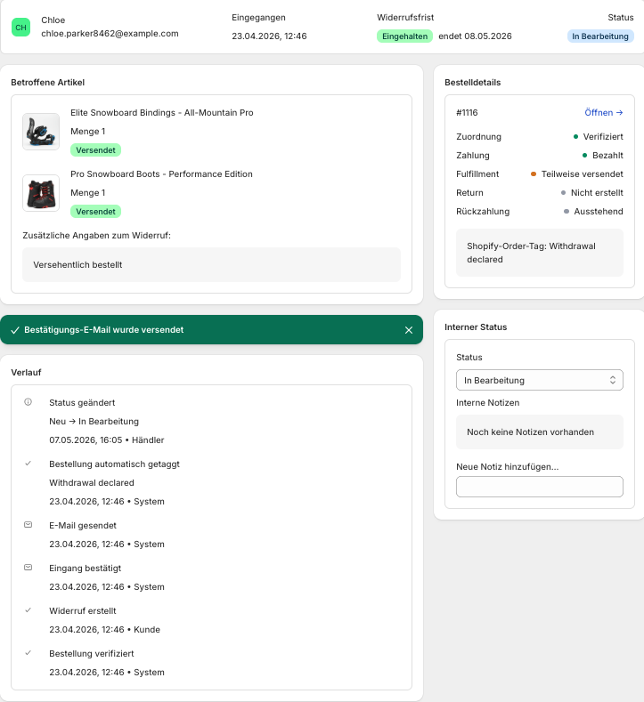Screen dimensions: 644x702
Task: Click the customer name Chloe
Action: click(x=53, y=20)
